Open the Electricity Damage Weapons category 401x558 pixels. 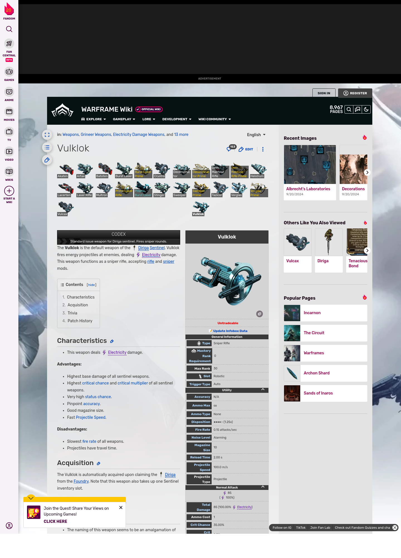pos(139,134)
